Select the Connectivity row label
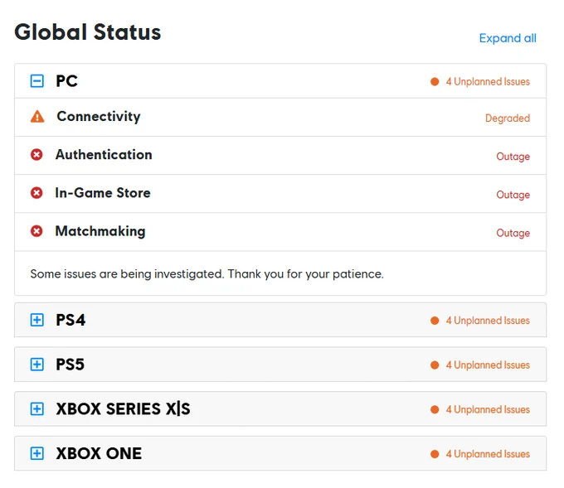564x488 pixels. coord(99,117)
